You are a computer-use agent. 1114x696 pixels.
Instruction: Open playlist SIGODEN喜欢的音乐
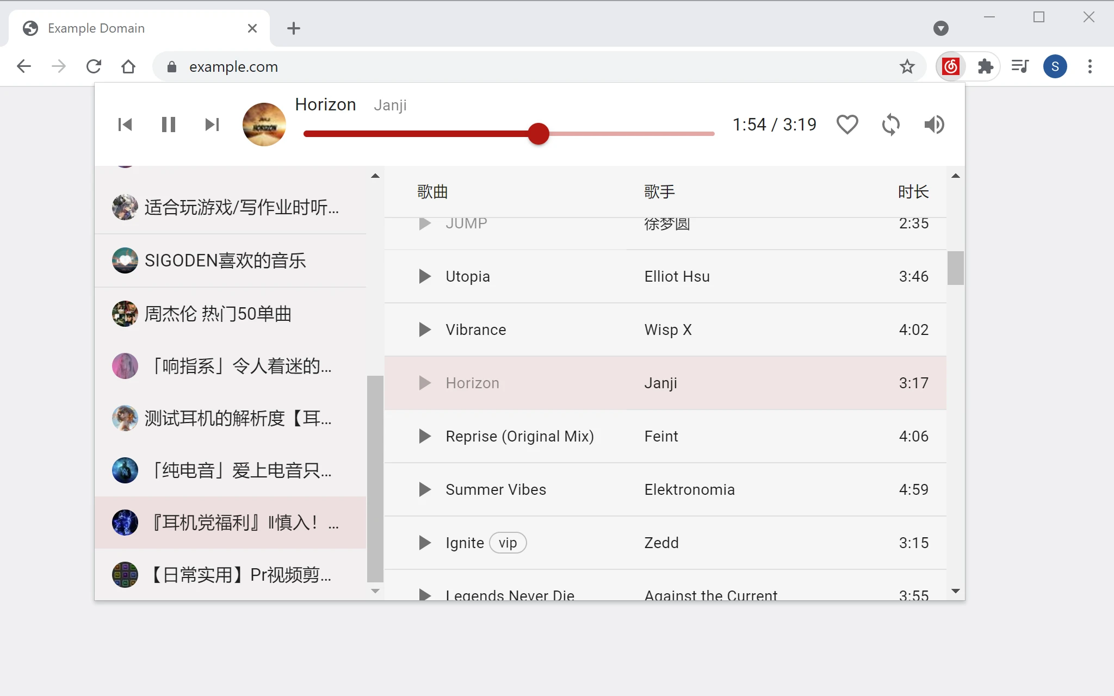click(231, 260)
